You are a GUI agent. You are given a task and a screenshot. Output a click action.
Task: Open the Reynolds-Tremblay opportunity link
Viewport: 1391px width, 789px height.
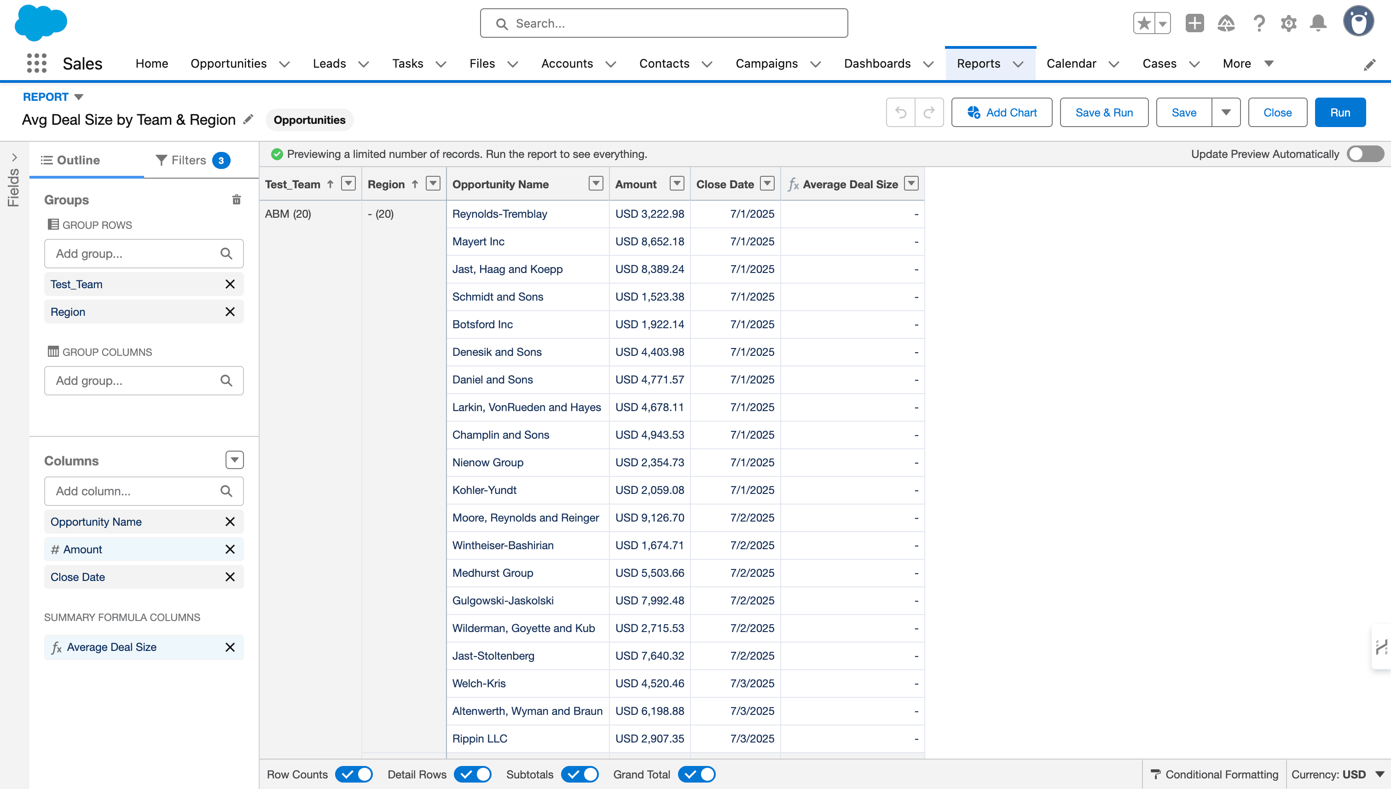tap(499, 214)
